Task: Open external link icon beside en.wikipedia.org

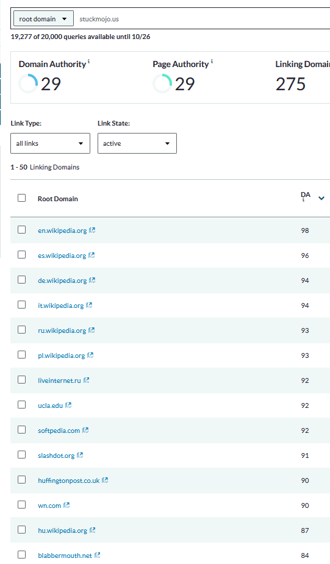Action: click(92, 230)
